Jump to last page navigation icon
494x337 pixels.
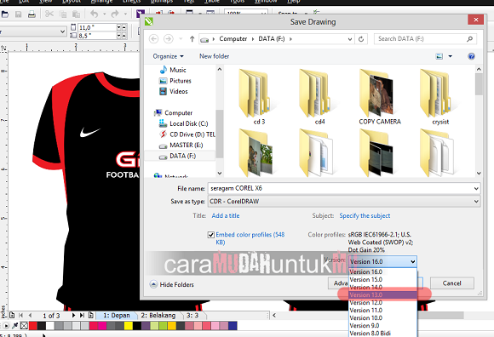82,315
